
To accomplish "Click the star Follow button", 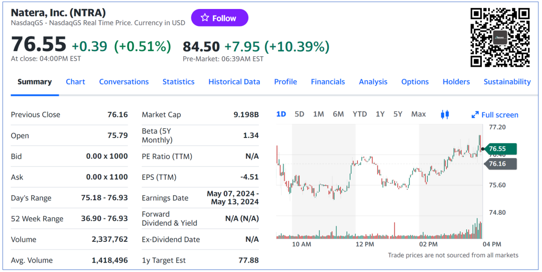I will point(219,18).
